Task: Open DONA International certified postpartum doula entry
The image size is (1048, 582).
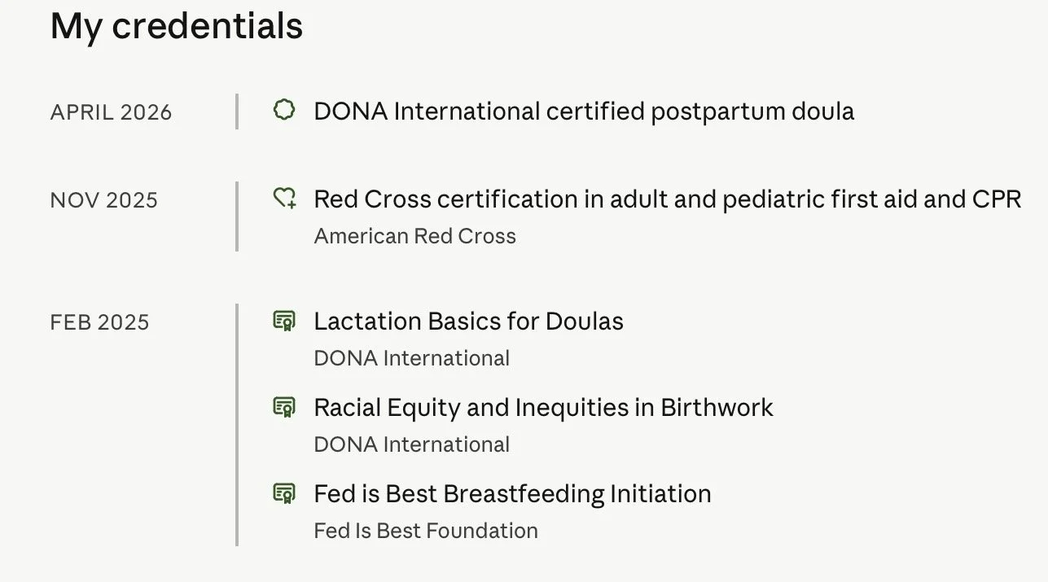Action: point(584,111)
